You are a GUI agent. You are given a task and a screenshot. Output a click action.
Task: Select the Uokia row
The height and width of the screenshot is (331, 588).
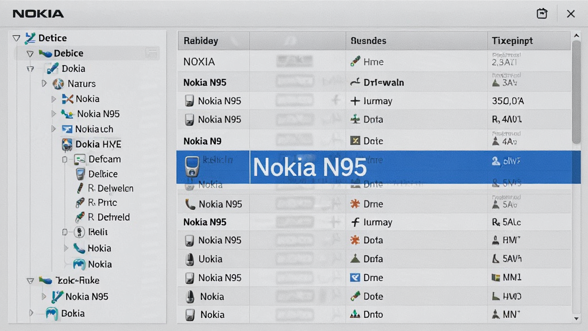coord(374,259)
